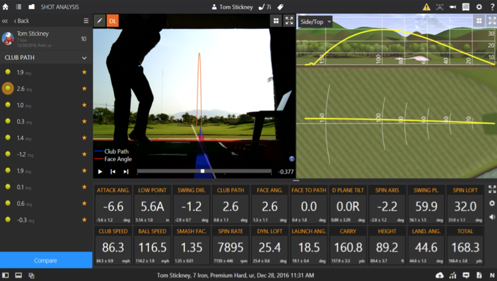Image resolution: width=497 pixels, height=281 pixels.
Task: Toggle favorite star on 0.1 deg shot
Action: point(84,187)
